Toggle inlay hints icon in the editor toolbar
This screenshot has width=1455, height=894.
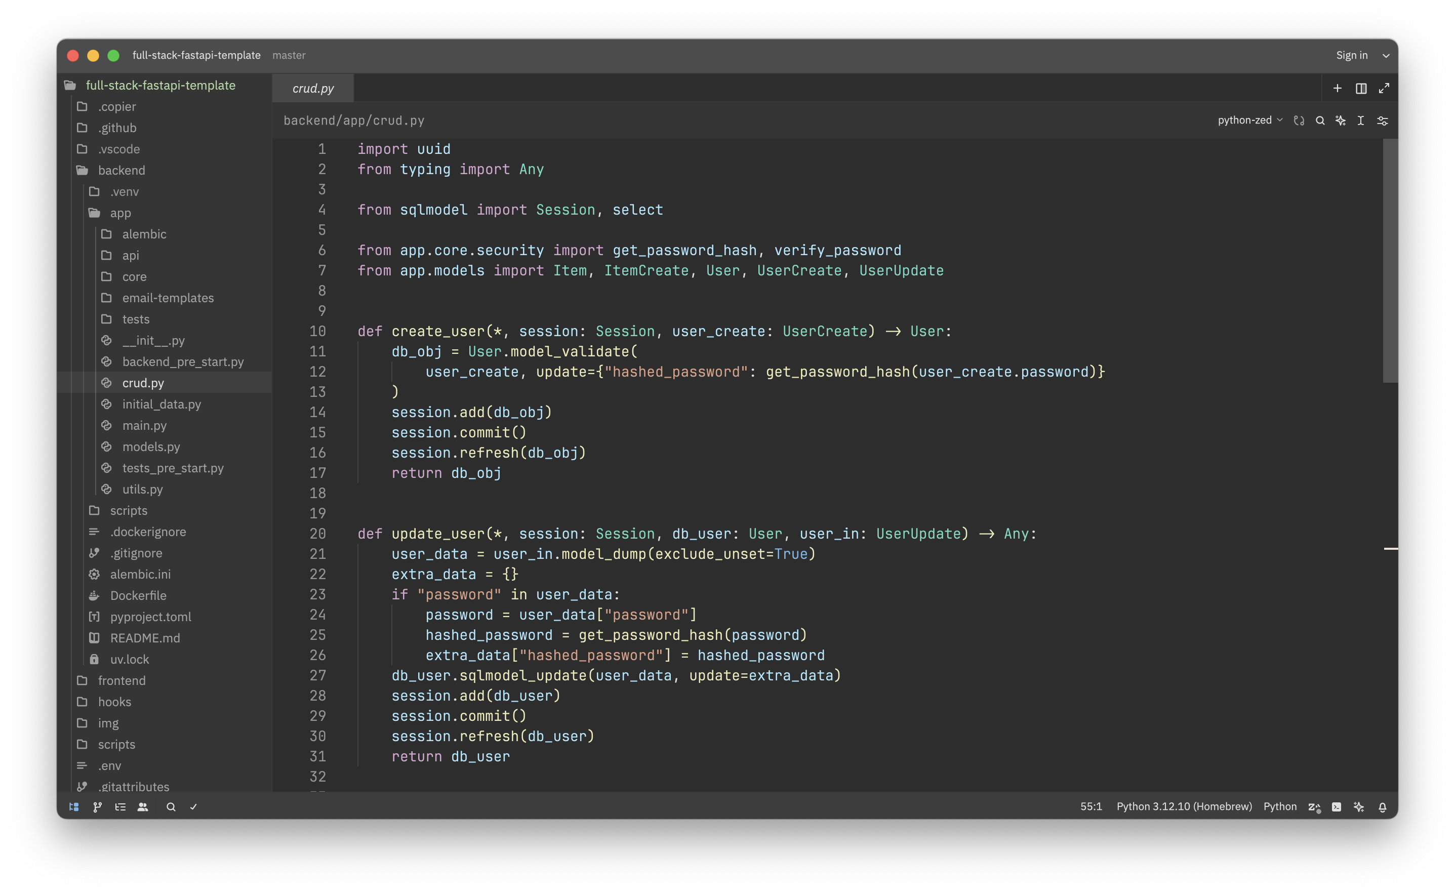[1299, 120]
